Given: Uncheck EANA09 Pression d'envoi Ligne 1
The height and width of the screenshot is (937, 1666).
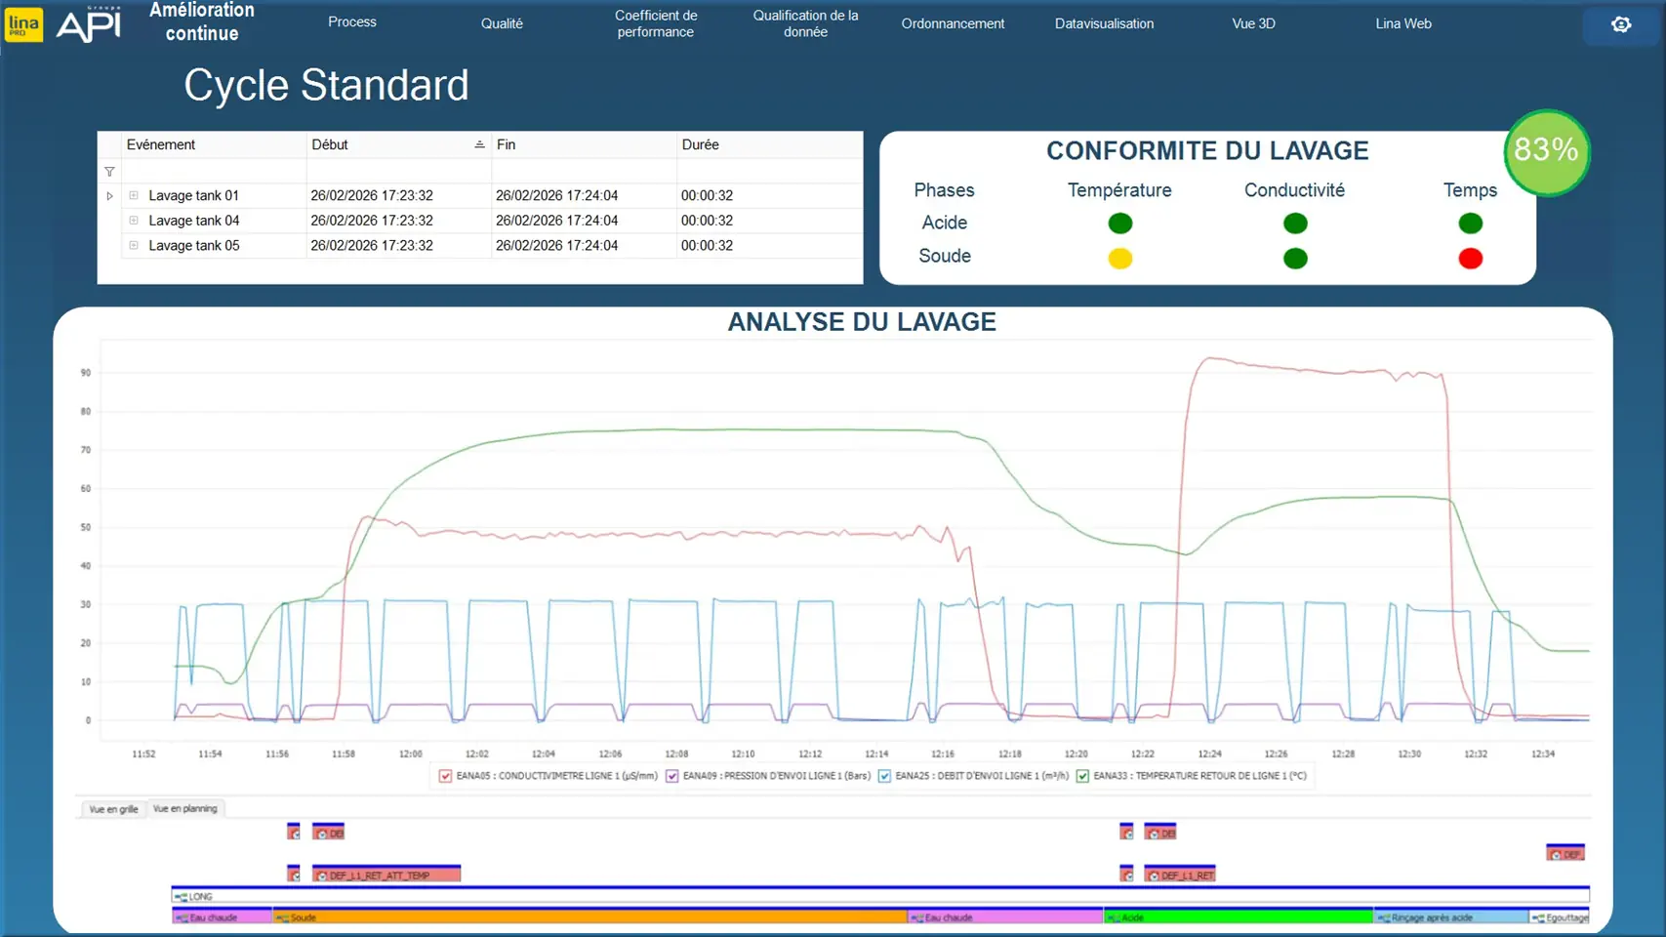Looking at the screenshot, I should pyautogui.click(x=672, y=776).
